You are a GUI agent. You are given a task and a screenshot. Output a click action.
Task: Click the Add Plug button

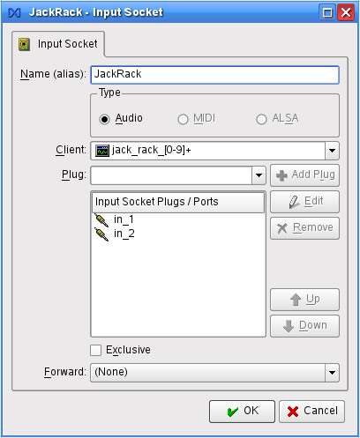point(304,175)
